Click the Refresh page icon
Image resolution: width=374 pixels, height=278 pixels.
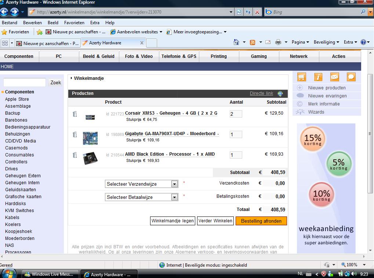click(248, 12)
